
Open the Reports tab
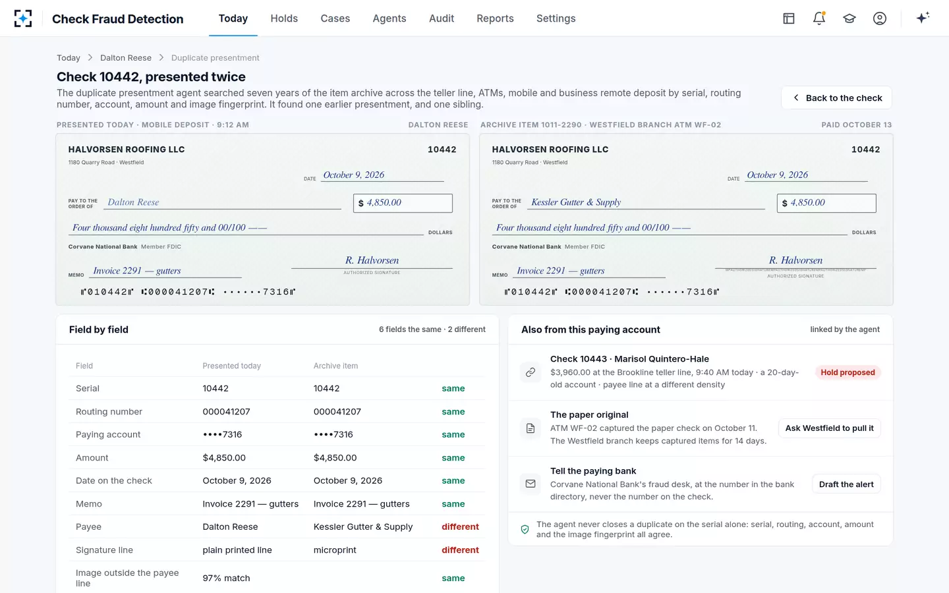495,18
